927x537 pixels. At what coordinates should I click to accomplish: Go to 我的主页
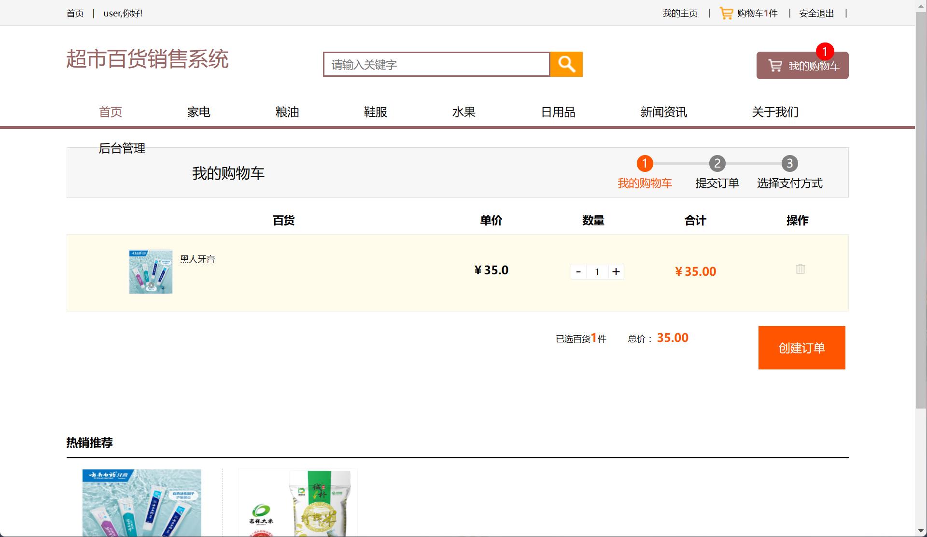pyautogui.click(x=680, y=13)
